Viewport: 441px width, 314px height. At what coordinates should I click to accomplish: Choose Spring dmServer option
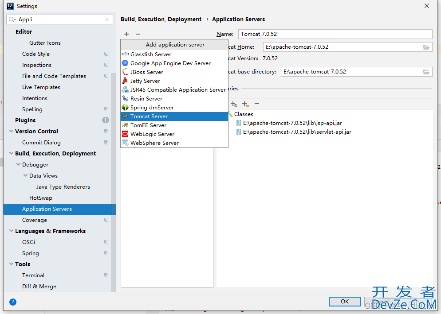coord(174,108)
